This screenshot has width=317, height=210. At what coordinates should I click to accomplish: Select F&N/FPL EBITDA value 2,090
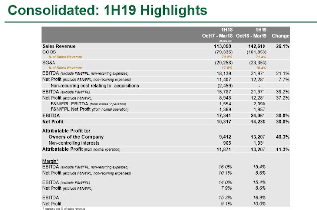[259, 104]
